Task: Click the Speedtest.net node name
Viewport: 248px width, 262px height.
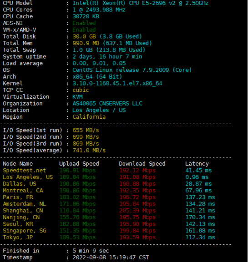Action: [x=24, y=170]
